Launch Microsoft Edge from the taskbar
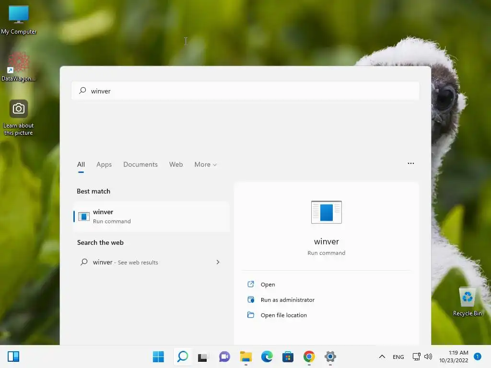The image size is (491, 368). point(267,356)
